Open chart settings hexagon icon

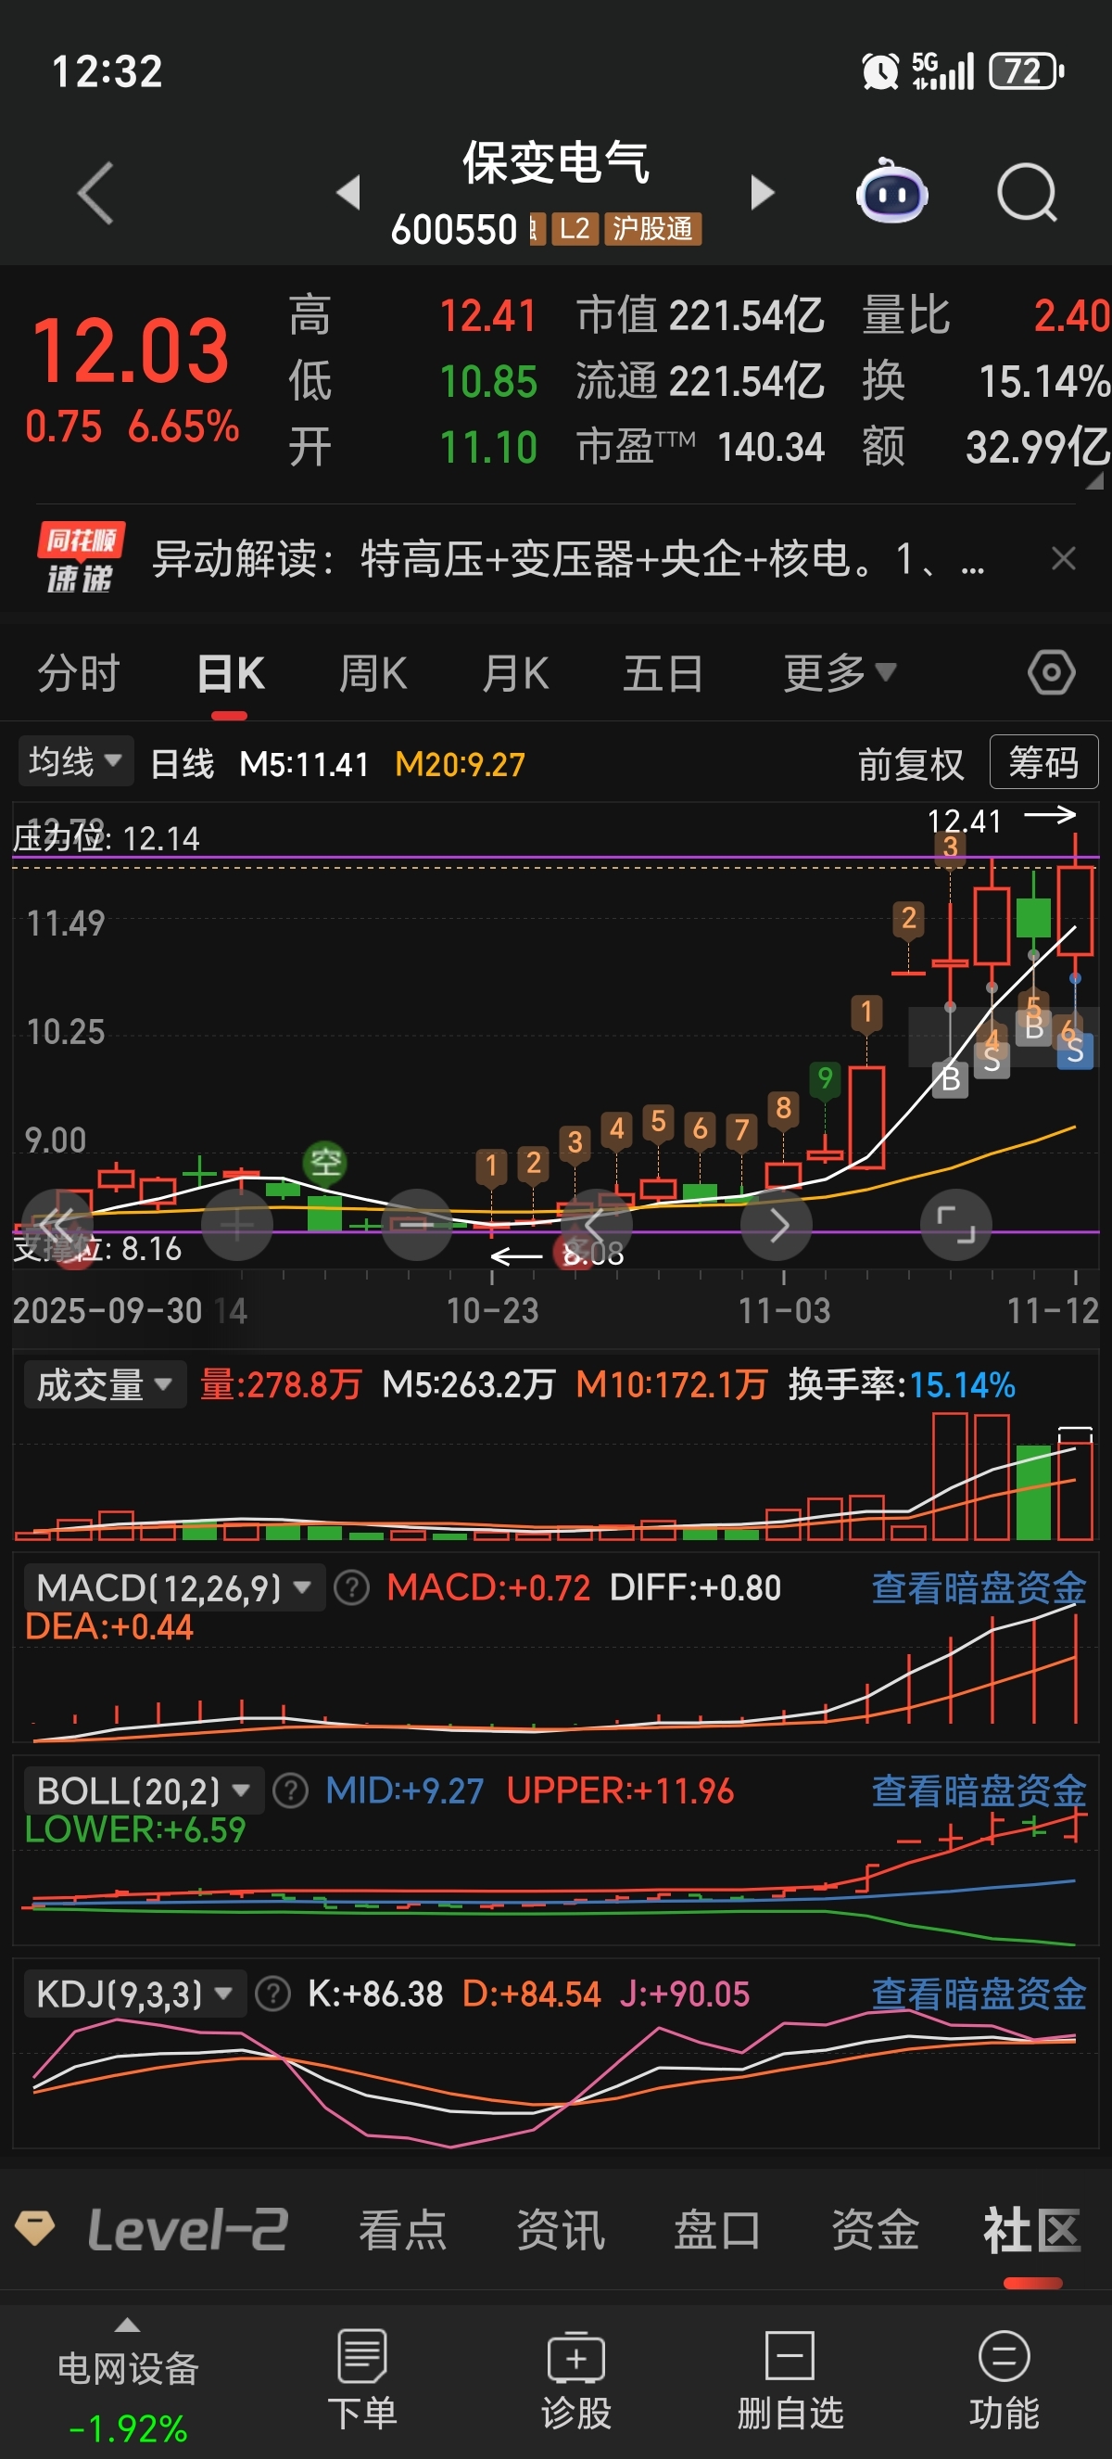coord(1052,673)
